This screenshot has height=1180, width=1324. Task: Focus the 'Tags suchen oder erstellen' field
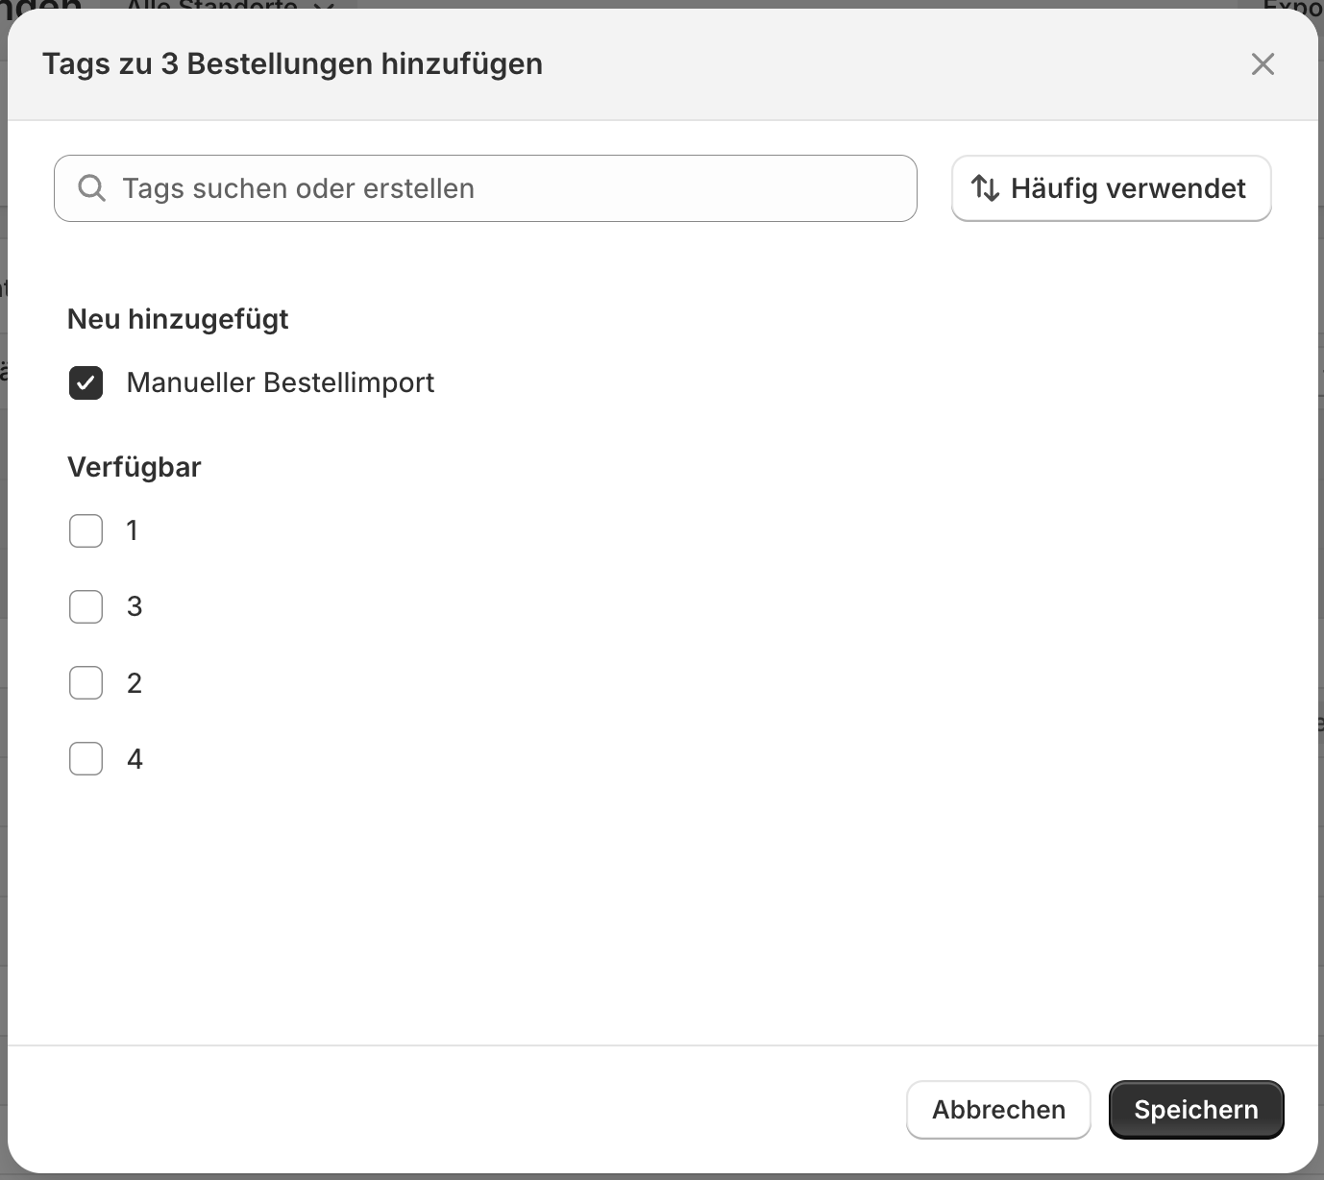[500, 188]
